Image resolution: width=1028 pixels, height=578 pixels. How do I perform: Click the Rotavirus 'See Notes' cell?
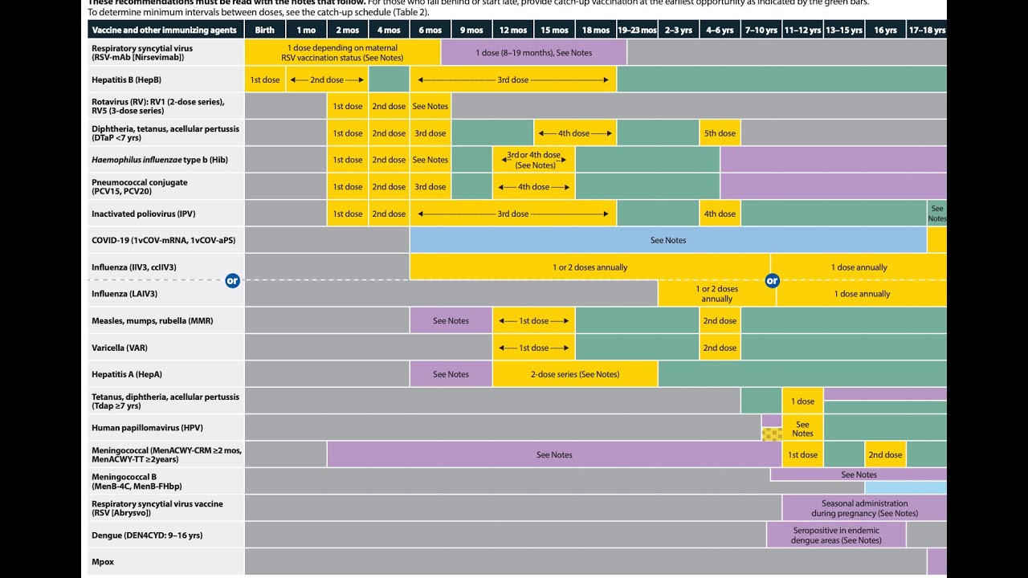pos(430,106)
